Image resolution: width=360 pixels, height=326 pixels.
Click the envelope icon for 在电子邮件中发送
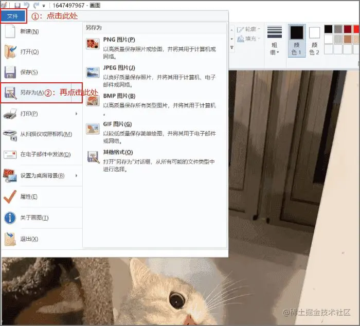(10, 154)
